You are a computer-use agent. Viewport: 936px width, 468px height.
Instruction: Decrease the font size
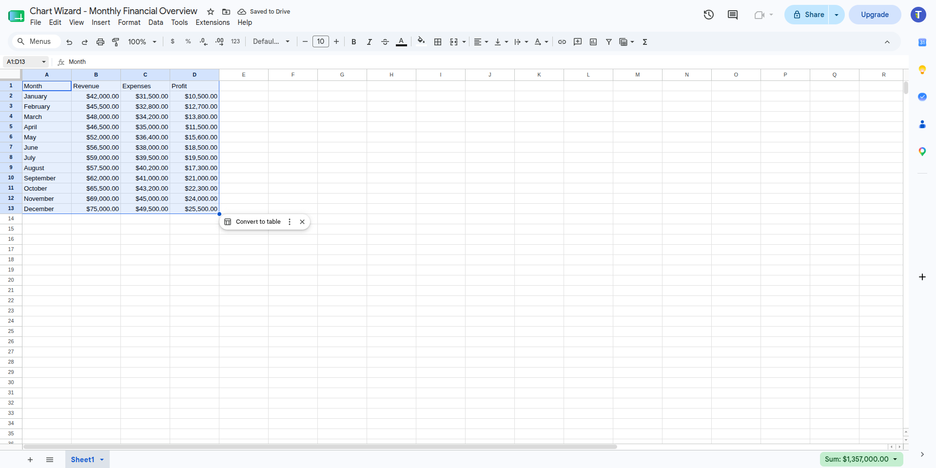point(305,42)
